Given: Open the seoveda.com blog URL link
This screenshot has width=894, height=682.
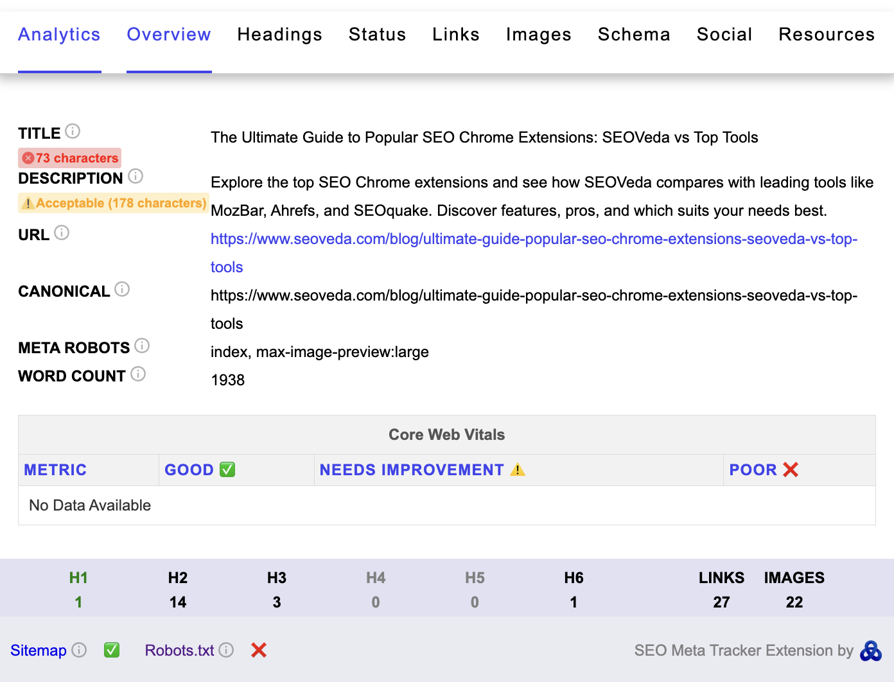Looking at the screenshot, I should (x=534, y=253).
